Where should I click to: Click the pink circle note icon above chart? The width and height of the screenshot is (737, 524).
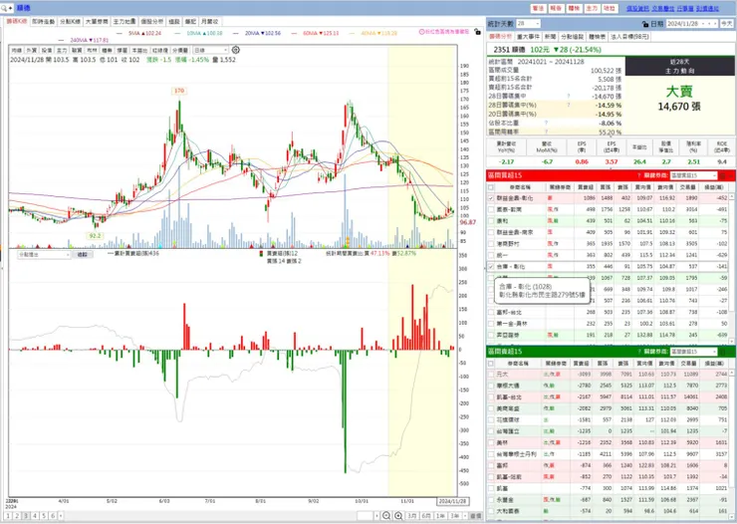pyautogui.click(x=421, y=32)
